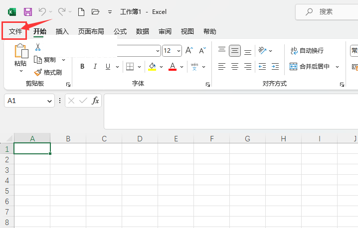Image resolution: width=358 pixels, height=228 pixels.
Task: Click the 复制 copy button
Action: click(x=45, y=60)
